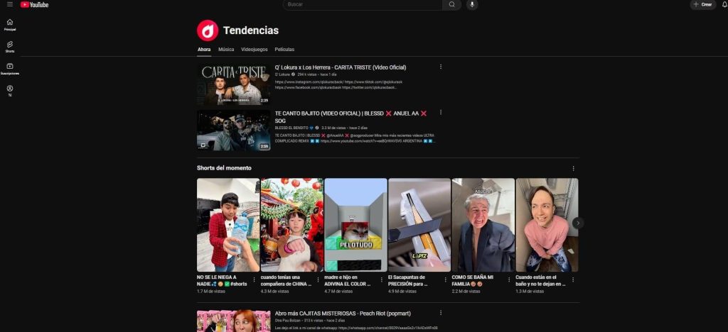Open the compañera de CHINA short
Viewport: 728px width, 332px height.
[292, 225]
